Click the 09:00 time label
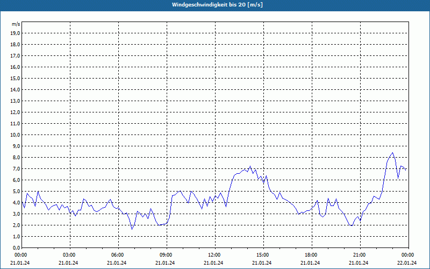This screenshot has height=269, width=430. pos(167,255)
